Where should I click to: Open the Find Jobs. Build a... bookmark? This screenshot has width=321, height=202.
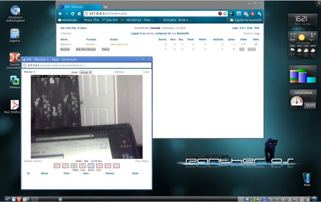tap(175, 20)
